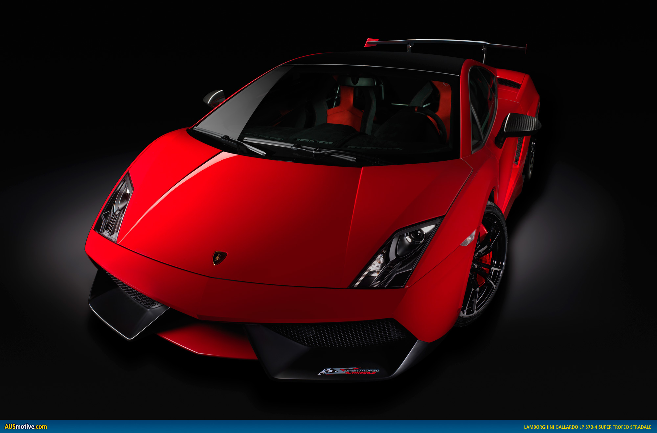Click the Lamborghini bull badge on the hood
The height and width of the screenshot is (433, 657).
(x=219, y=258)
